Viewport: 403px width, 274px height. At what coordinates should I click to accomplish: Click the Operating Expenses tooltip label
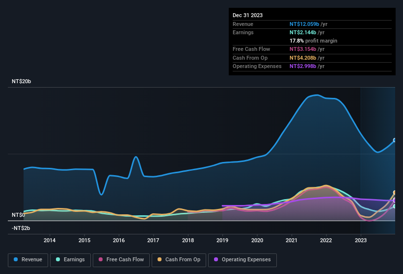point(257,67)
